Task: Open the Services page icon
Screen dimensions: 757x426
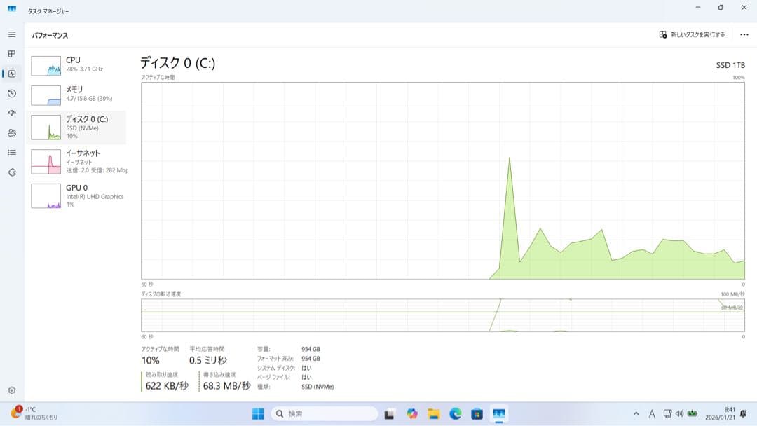Action: 12,172
